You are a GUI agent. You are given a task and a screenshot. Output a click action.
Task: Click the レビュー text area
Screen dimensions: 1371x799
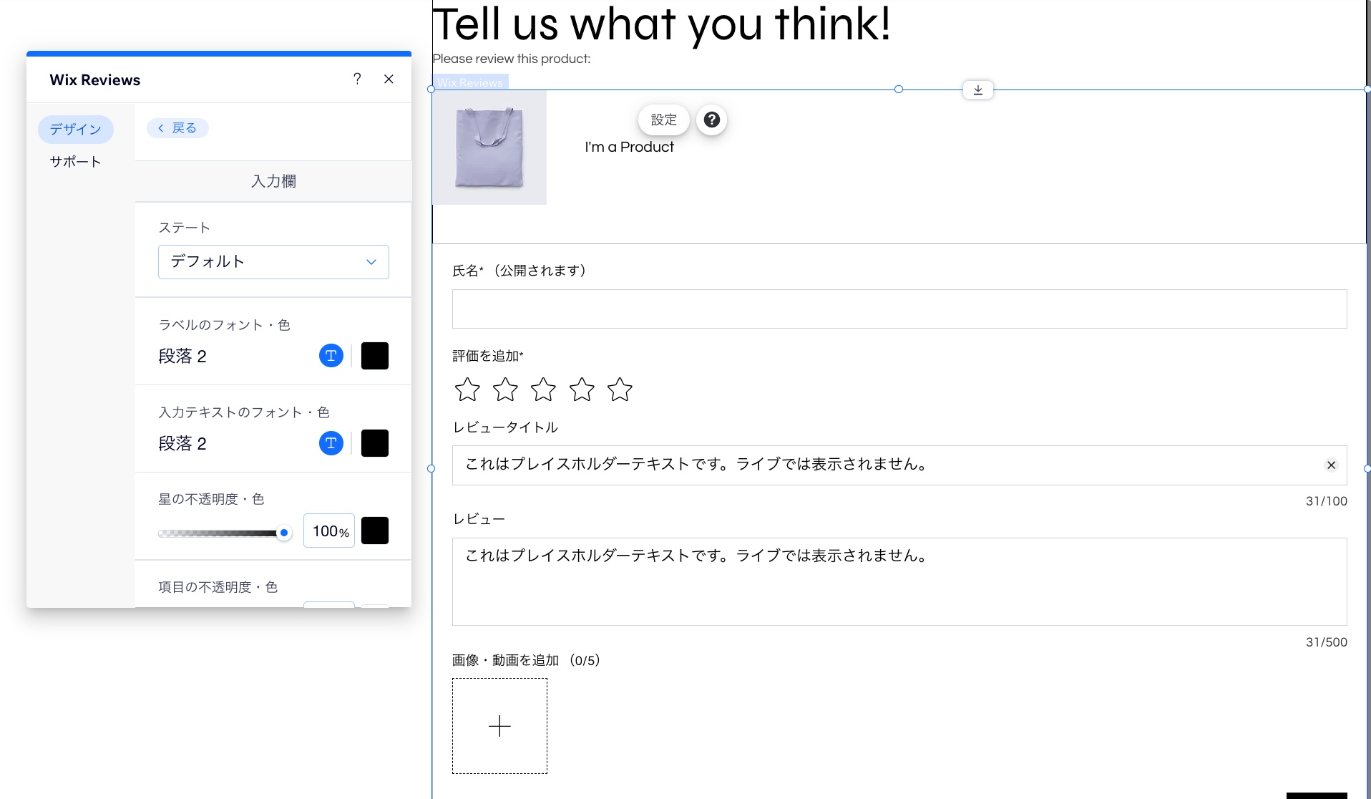pyautogui.click(x=898, y=581)
